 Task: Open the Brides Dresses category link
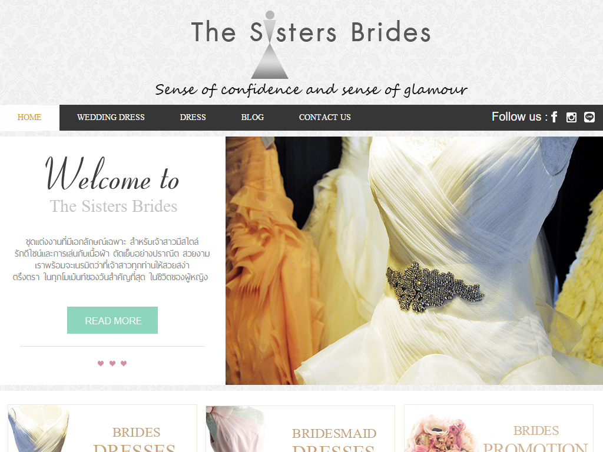point(135,439)
